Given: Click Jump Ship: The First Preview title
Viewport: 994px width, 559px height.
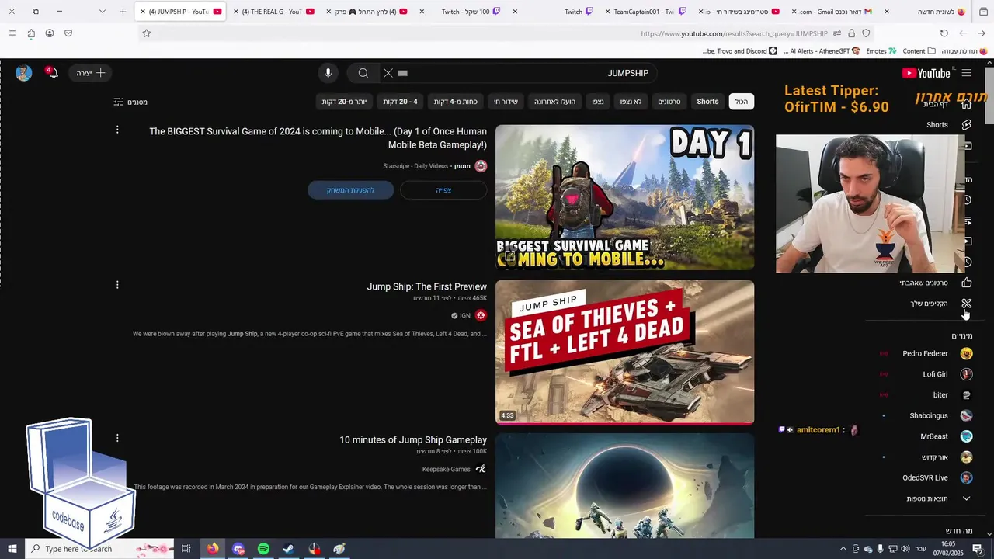Looking at the screenshot, I should point(426,286).
